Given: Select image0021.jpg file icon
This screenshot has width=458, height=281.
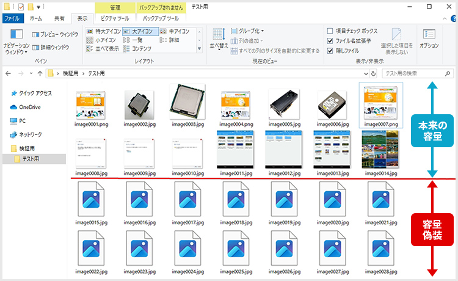Looking at the screenshot, I should pos(380,199).
